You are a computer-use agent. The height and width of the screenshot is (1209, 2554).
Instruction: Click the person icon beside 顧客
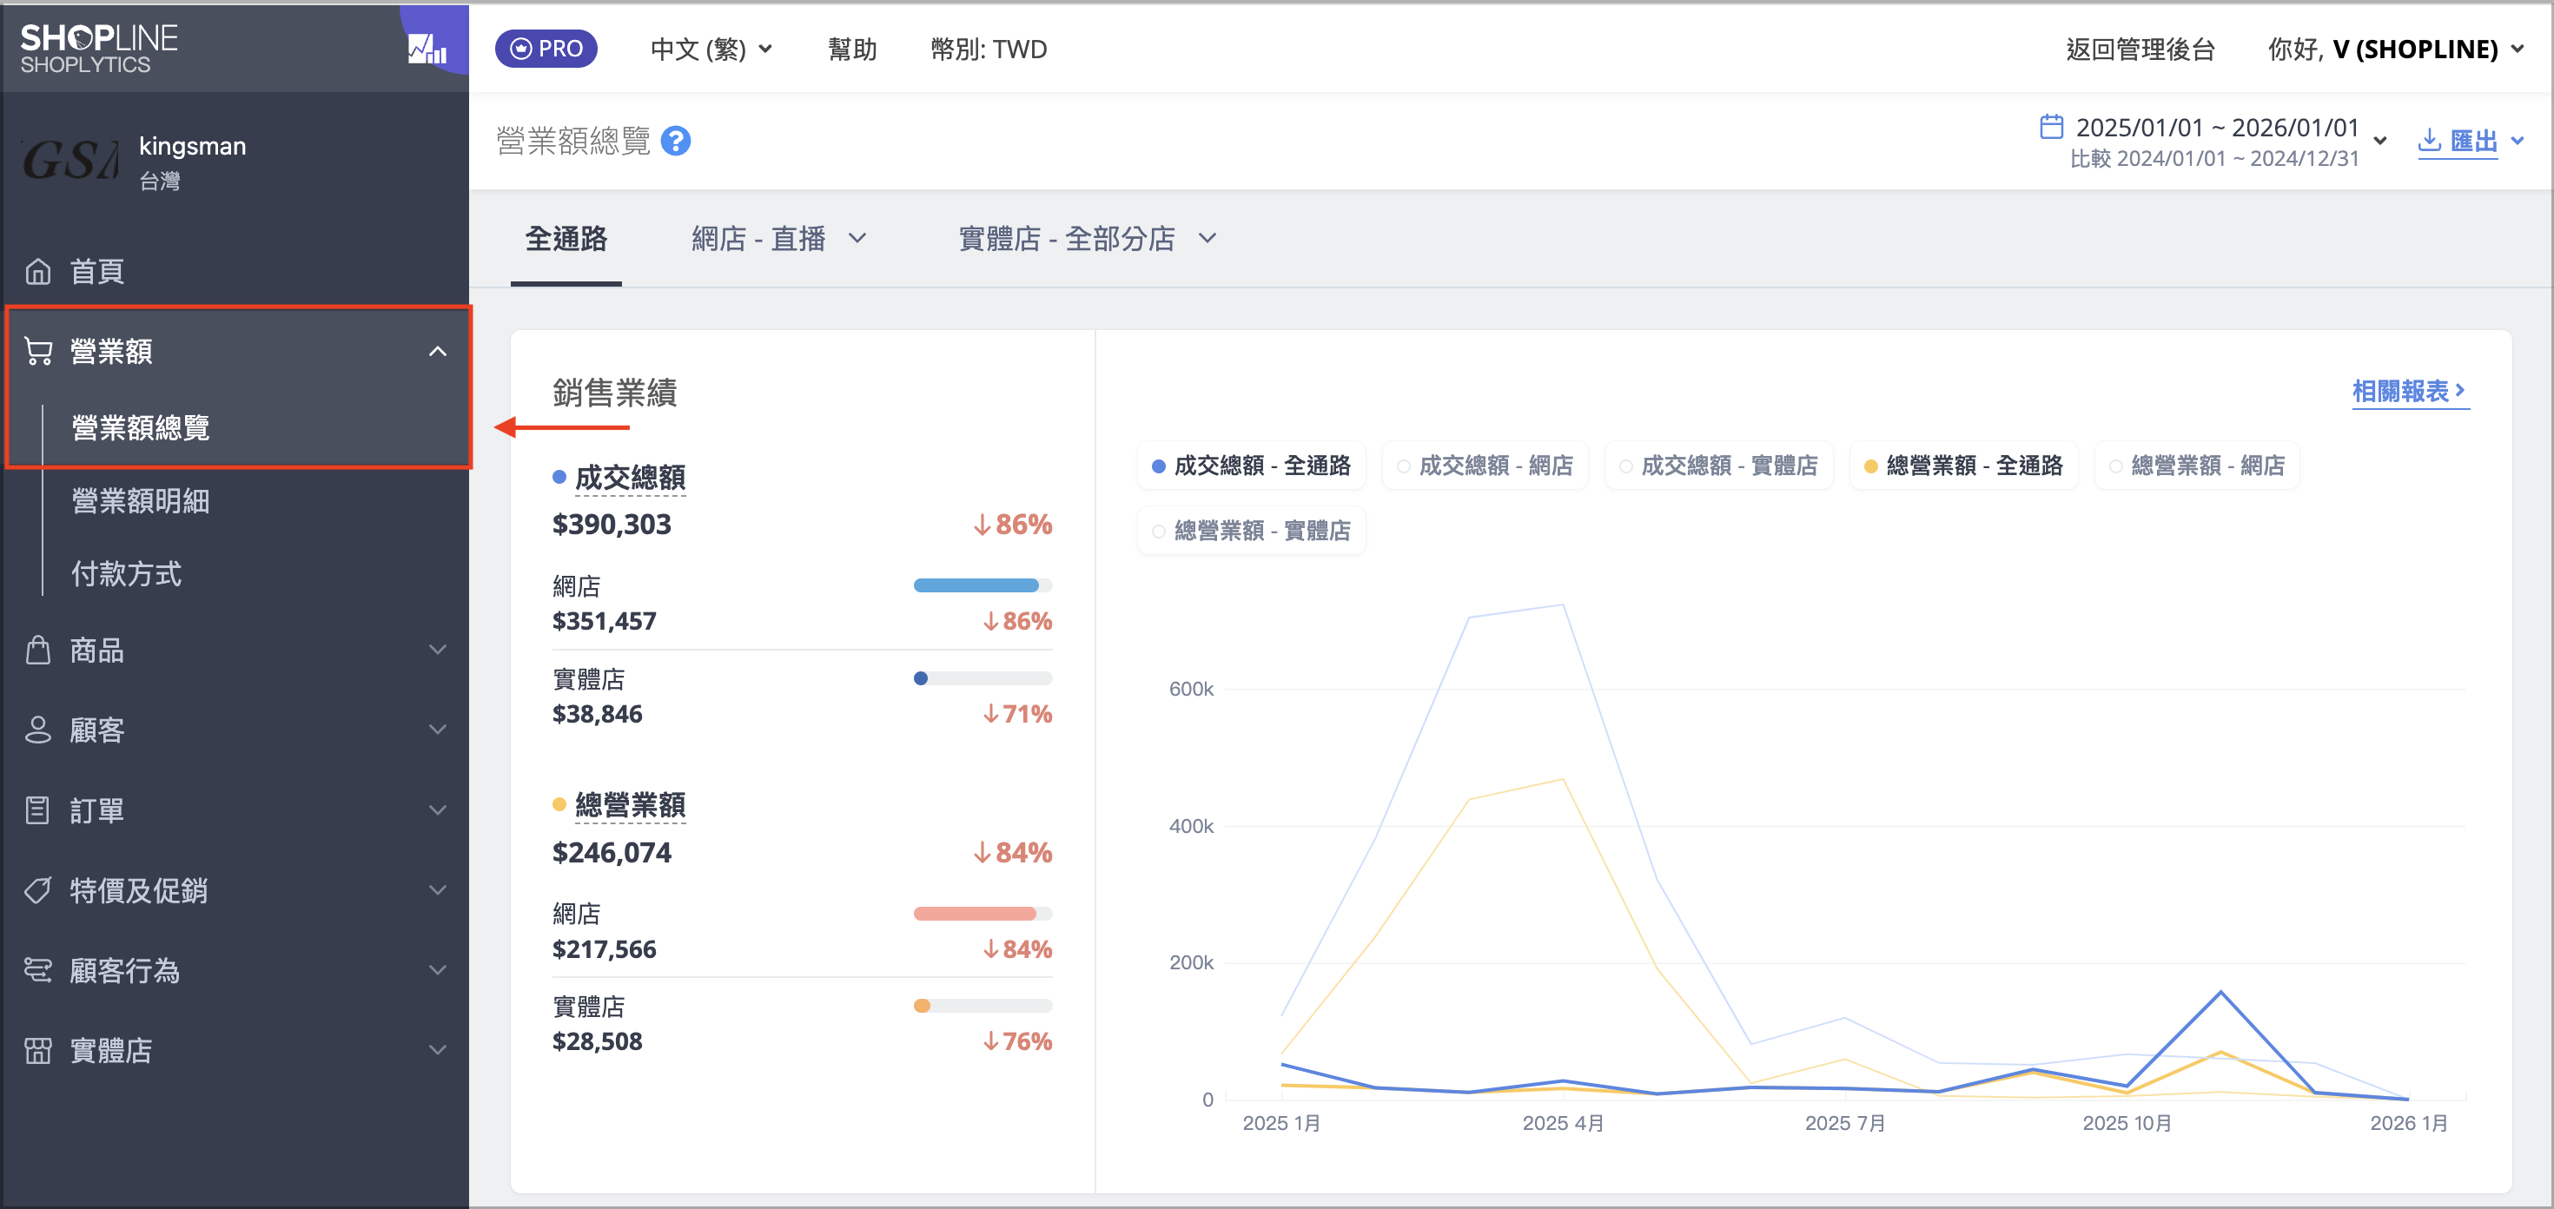point(37,730)
